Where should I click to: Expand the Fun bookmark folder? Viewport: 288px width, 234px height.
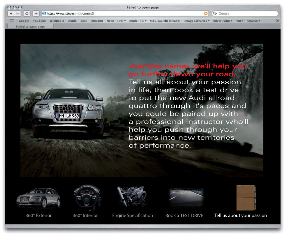[239, 21]
